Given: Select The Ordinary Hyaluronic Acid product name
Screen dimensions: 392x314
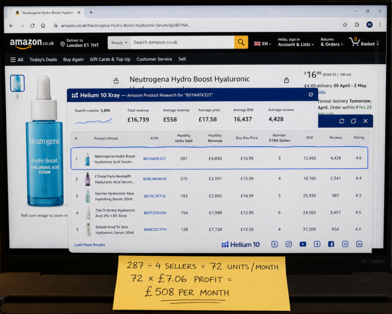Looking at the screenshot, I should tap(115, 213).
